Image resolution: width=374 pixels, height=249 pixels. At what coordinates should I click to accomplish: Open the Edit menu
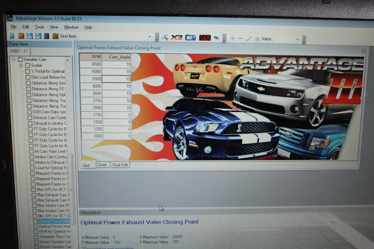tap(26, 27)
